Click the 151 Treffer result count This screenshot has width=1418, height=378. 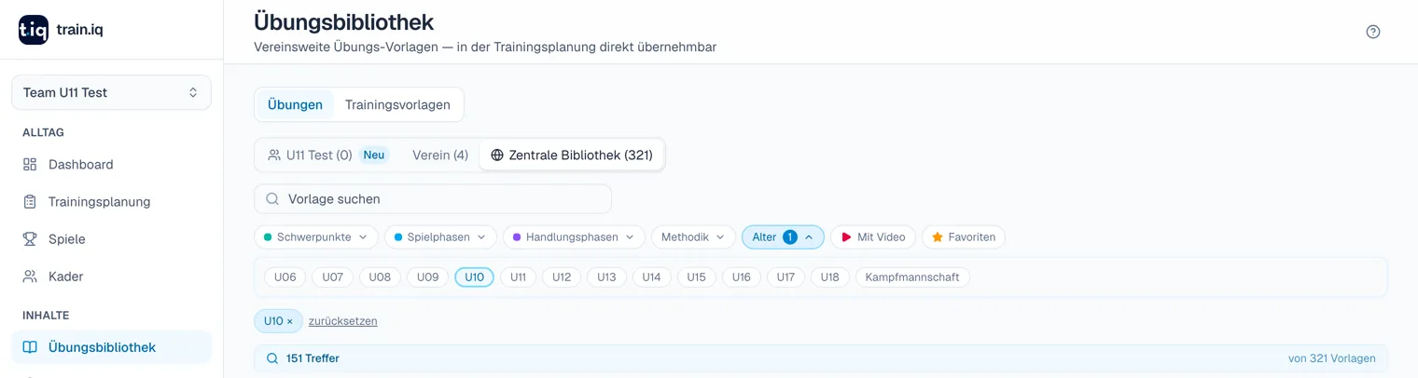coord(313,358)
